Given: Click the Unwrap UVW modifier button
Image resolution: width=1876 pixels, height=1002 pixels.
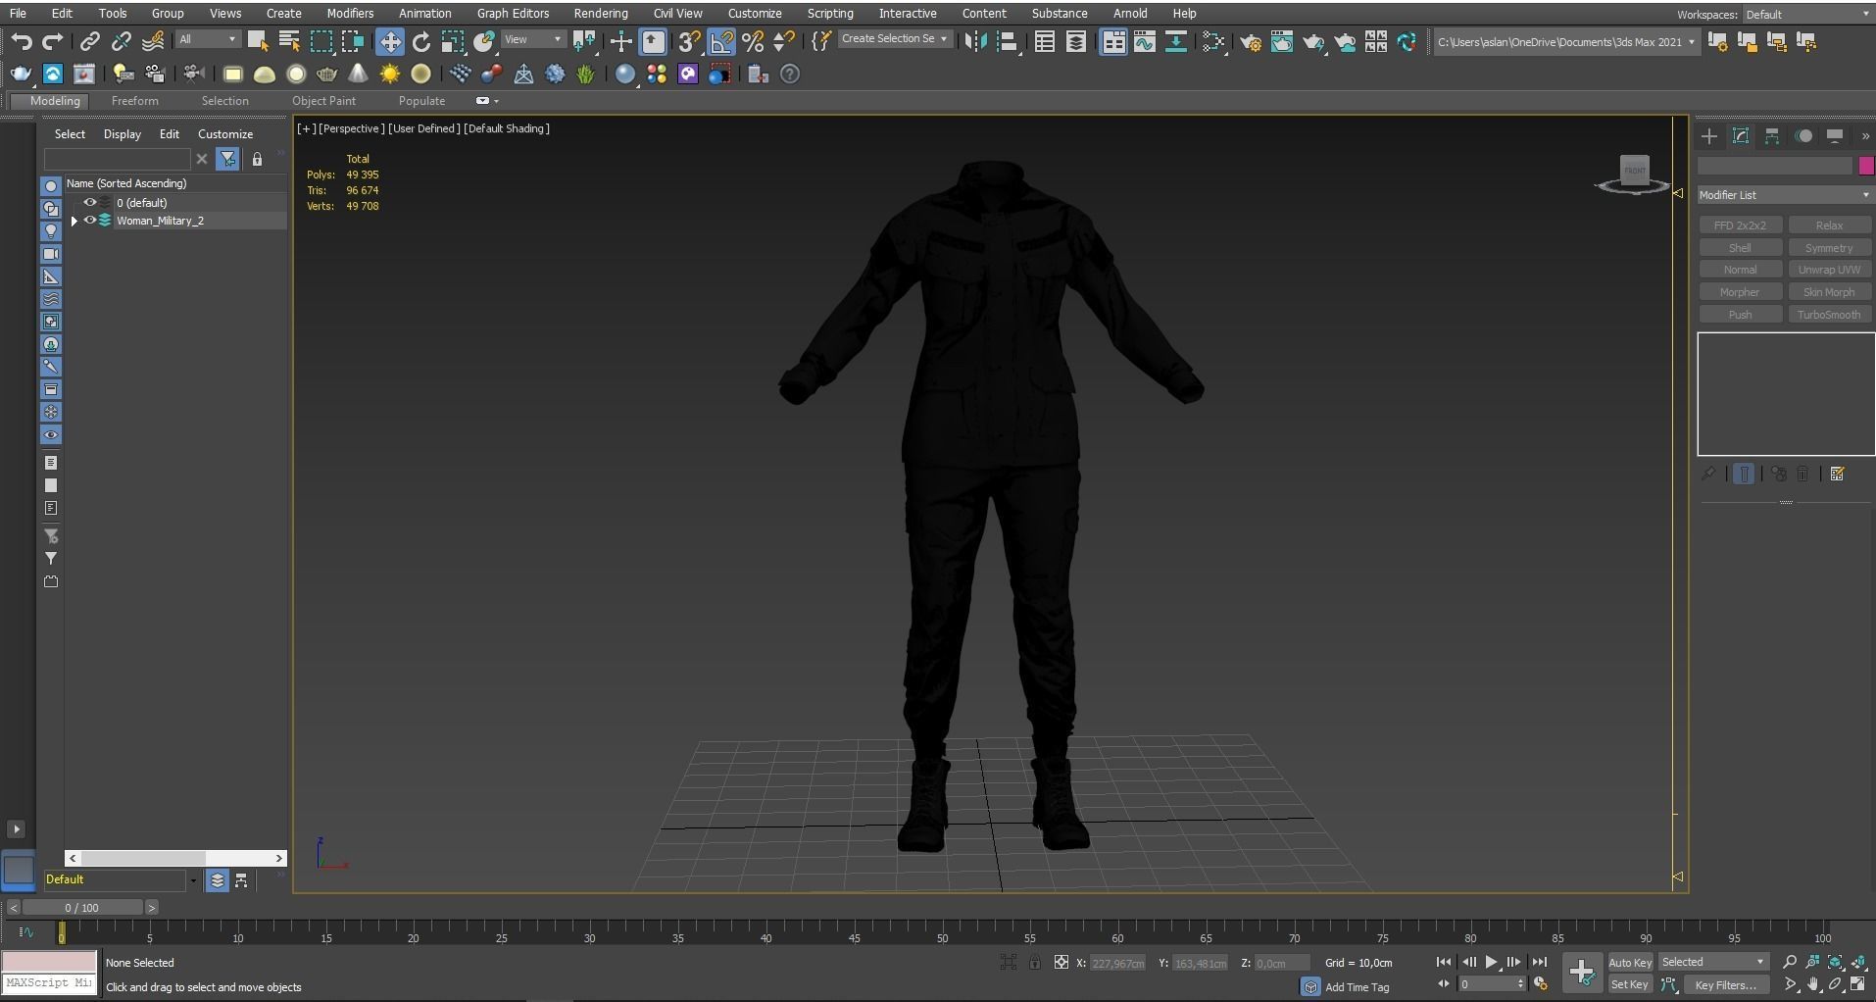Looking at the screenshot, I should point(1829,270).
